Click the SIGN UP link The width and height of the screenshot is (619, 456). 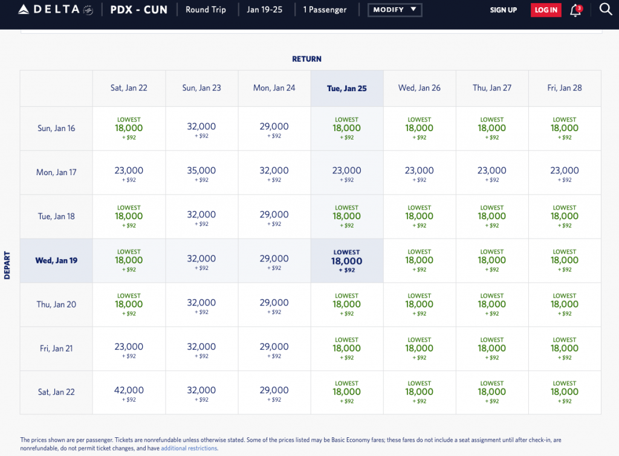503,10
